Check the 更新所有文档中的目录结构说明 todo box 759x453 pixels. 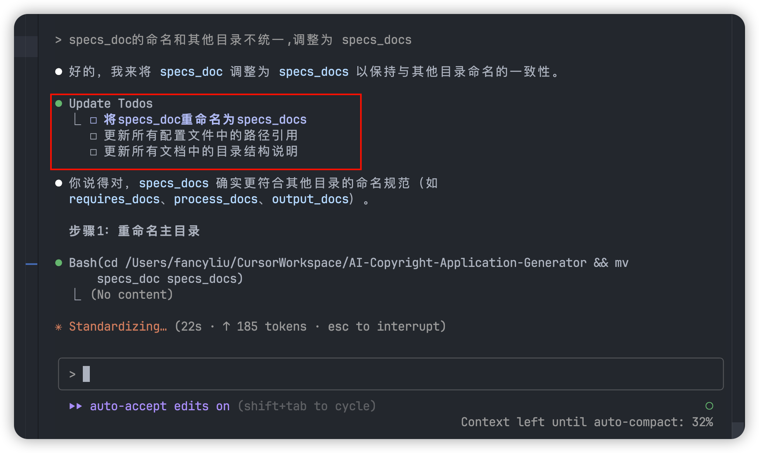point(93,152)
